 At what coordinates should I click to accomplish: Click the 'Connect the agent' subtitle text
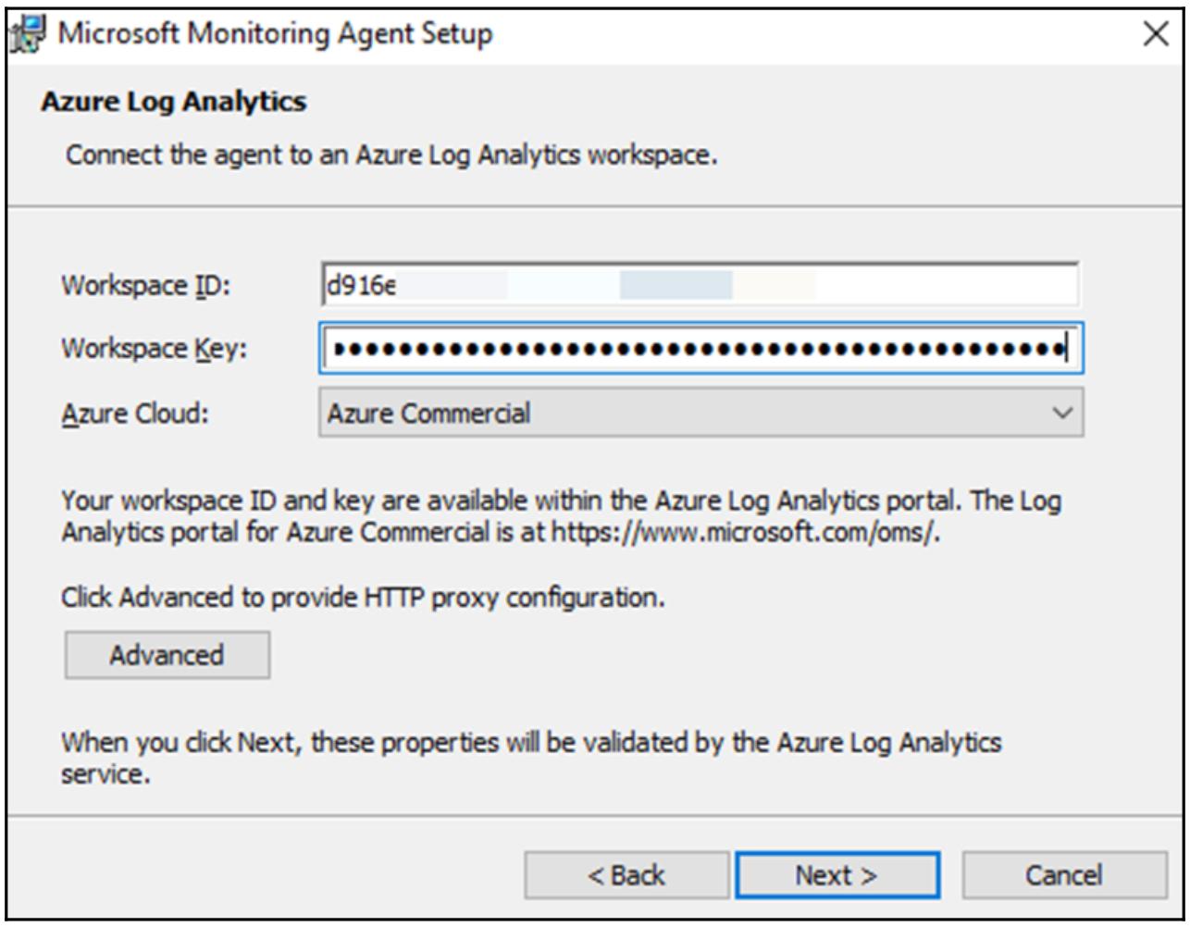[391, 154]
